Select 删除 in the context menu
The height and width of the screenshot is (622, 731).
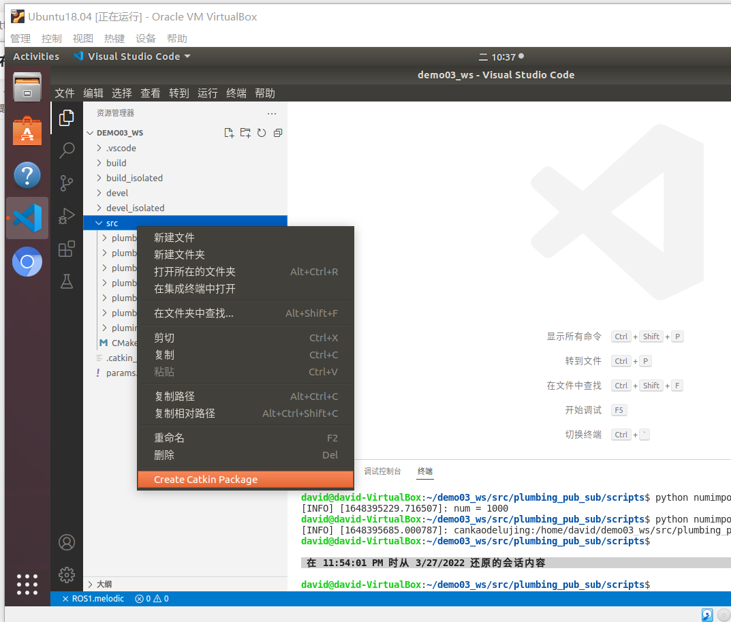(x=246, y=455)
